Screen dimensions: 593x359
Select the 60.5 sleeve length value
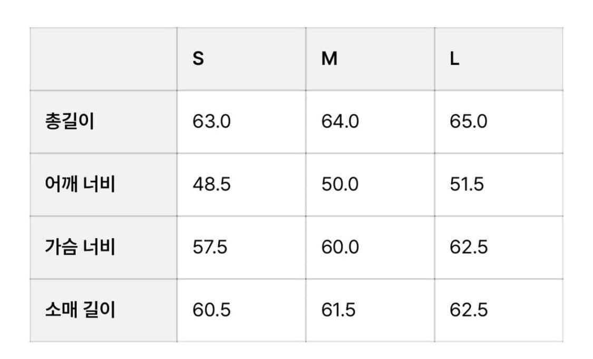(x=211, y=310)
